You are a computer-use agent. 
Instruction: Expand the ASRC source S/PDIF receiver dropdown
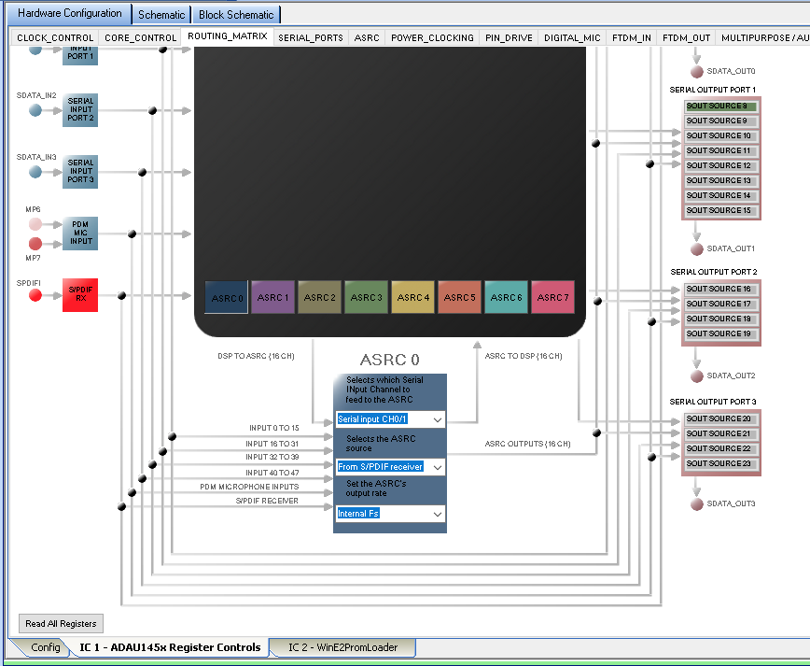(390, 466)
